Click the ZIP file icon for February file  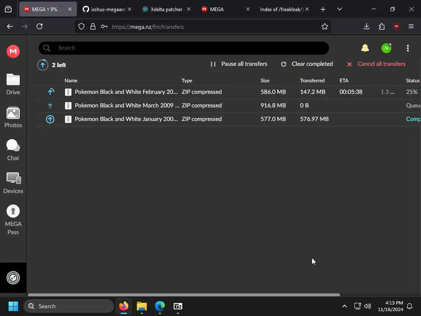(68, 92)
